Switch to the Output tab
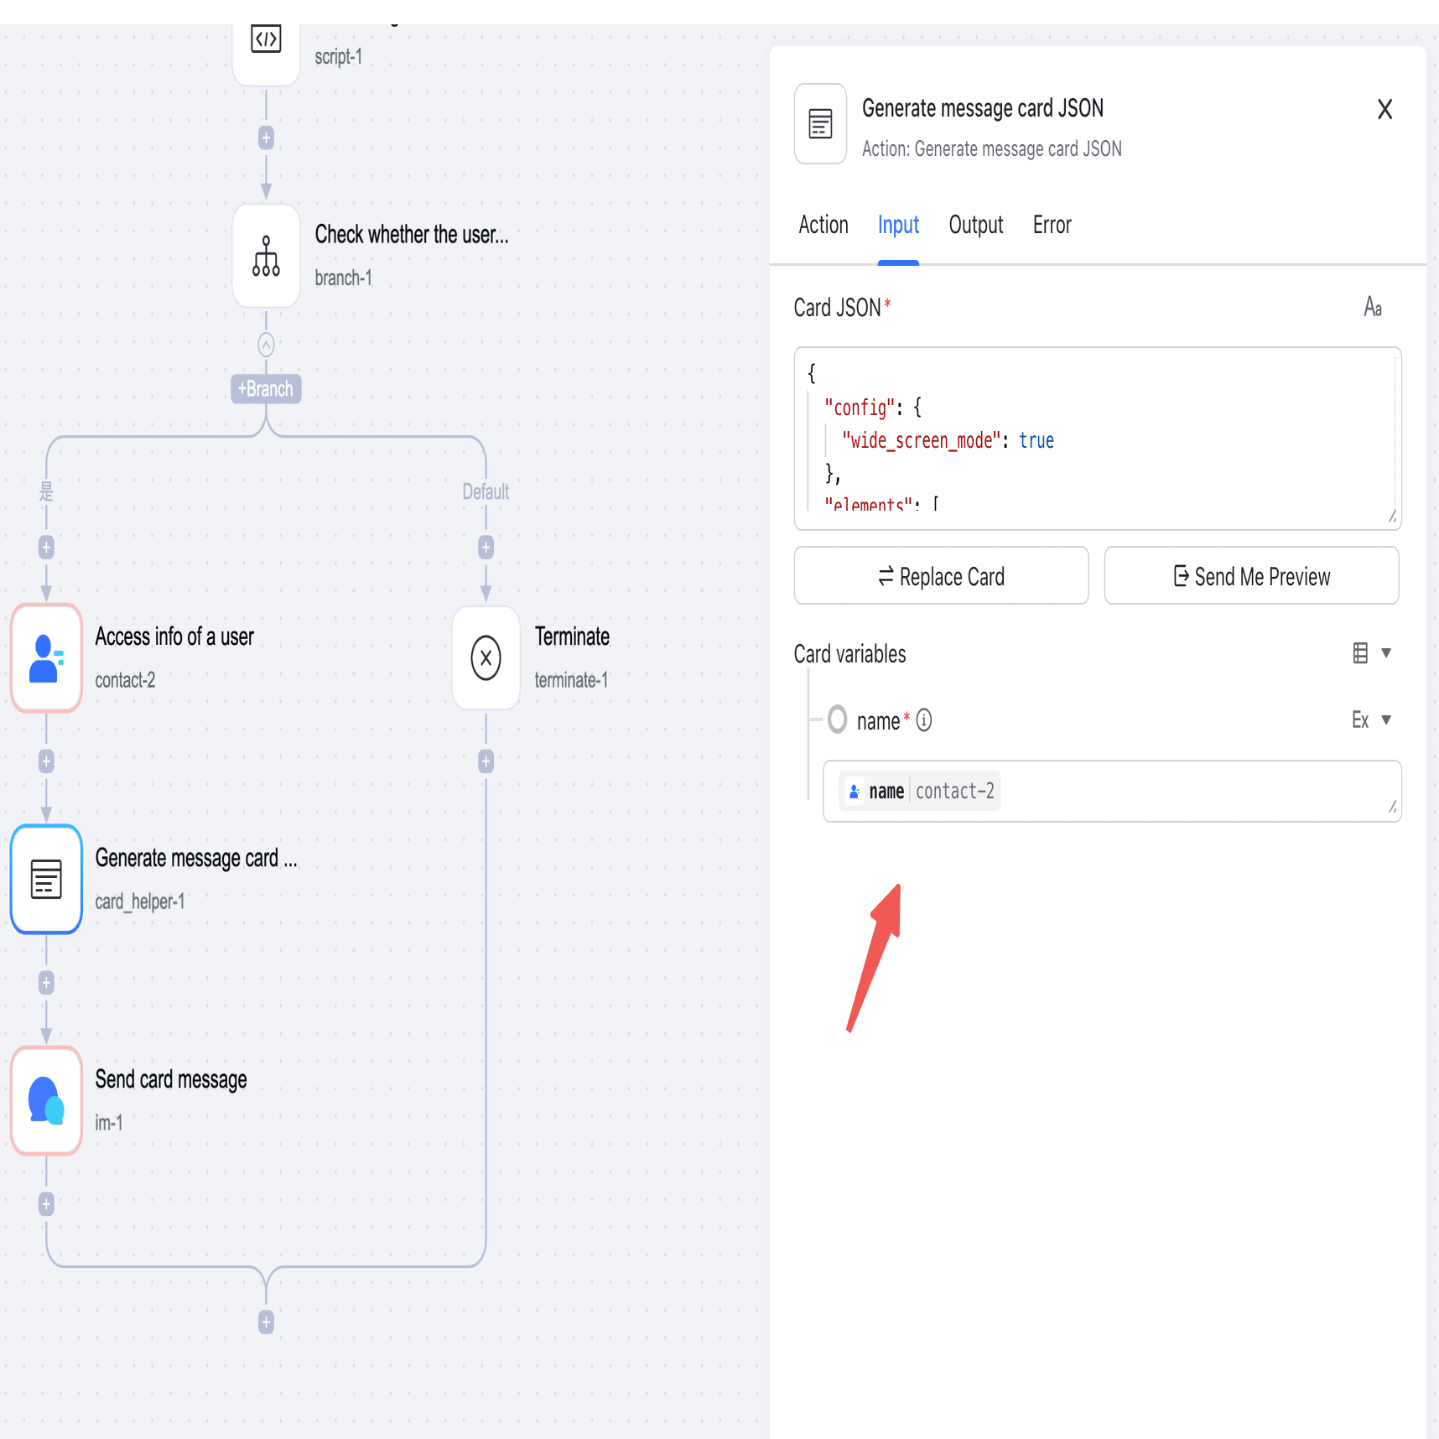Viewport: 1439px width, 1439px height. tap(975, 225)
